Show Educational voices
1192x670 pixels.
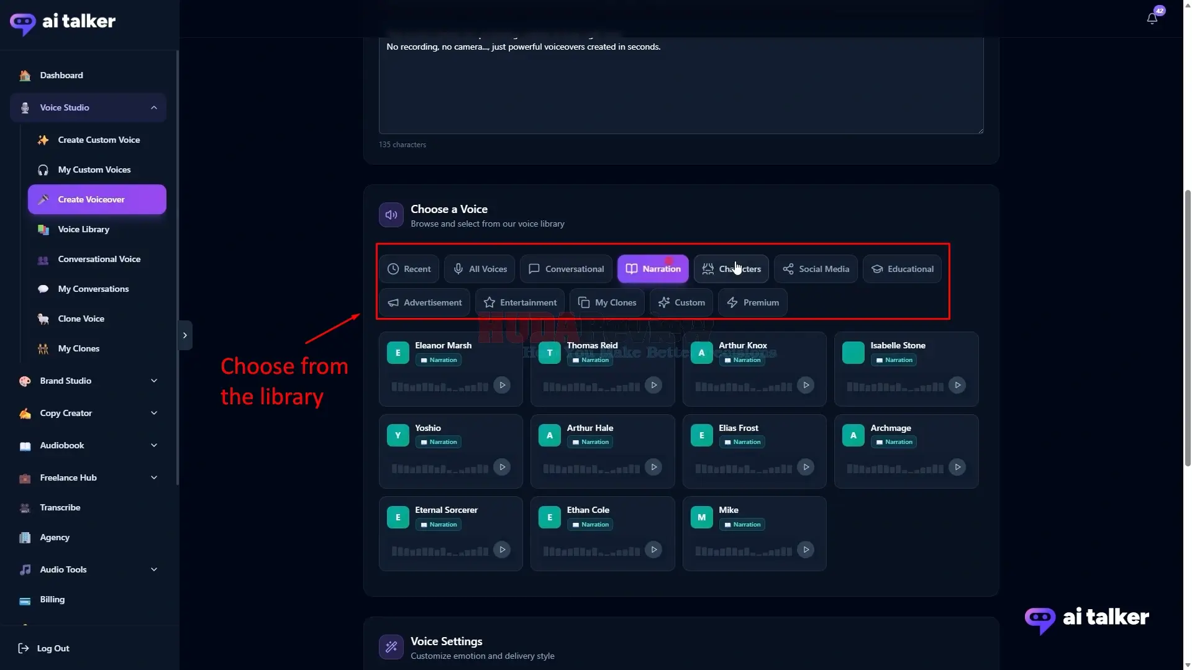tap(902, 269)
